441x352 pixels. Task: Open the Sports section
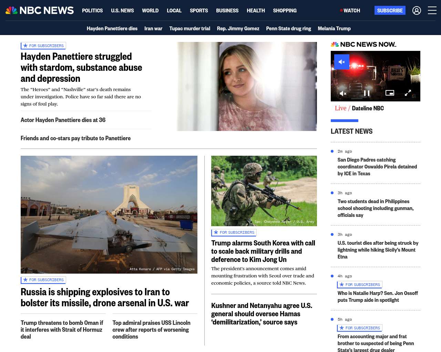coord(199,11)
